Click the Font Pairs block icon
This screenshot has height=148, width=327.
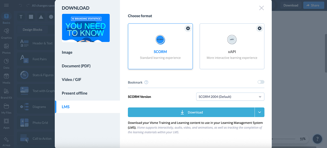pos(25,59)
